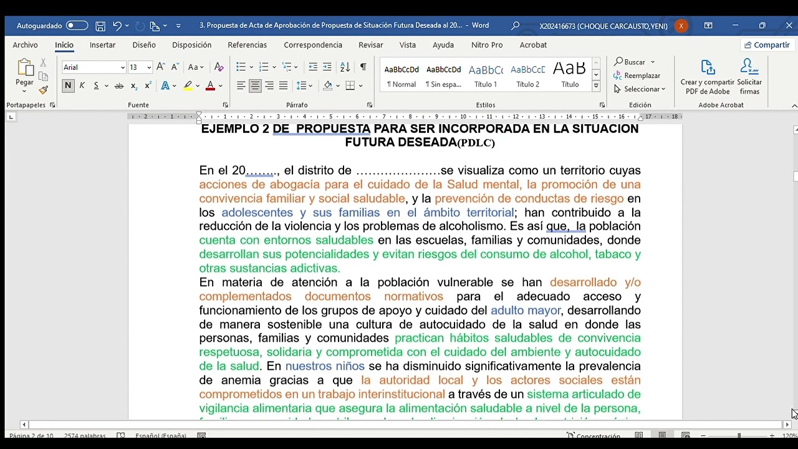The image size is (798, 449).
Task: Apply the Sin espaciado style
Action: [x=443, y=75]
